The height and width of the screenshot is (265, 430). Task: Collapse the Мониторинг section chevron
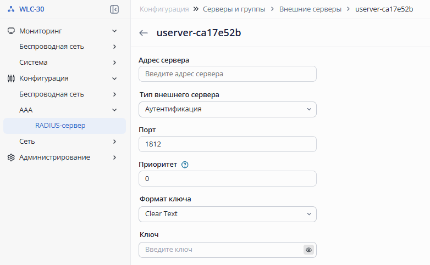coord(114,31)
